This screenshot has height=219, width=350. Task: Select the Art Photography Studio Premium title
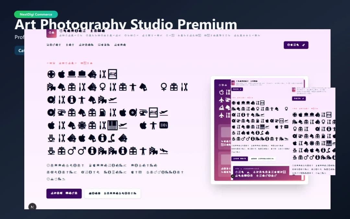[126, 24]
